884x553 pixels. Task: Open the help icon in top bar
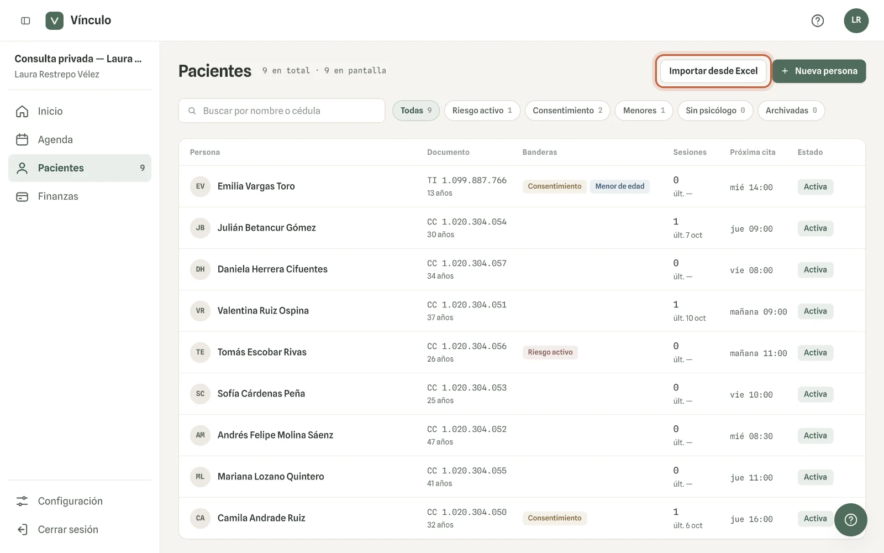coord(818,20)
